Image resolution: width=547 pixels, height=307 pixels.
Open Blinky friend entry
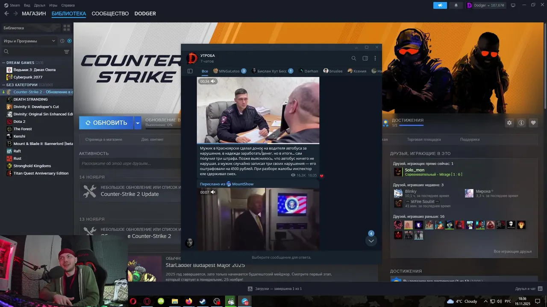[421, 193]
